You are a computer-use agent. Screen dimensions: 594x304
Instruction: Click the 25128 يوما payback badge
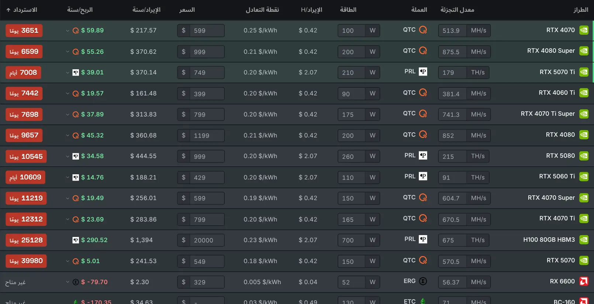tap(26, 240)
